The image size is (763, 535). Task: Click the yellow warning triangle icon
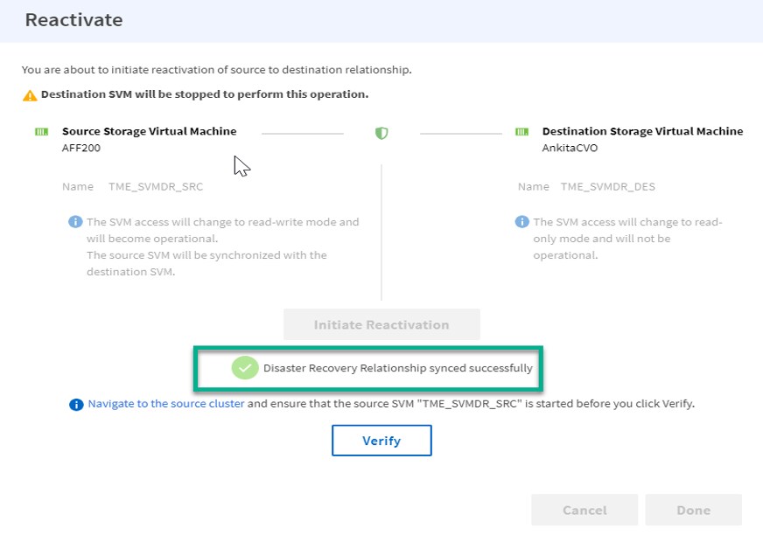coord(30,95)
